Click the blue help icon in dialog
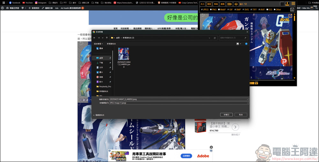The width and height of the screenshot is (319, 162). 246,44
